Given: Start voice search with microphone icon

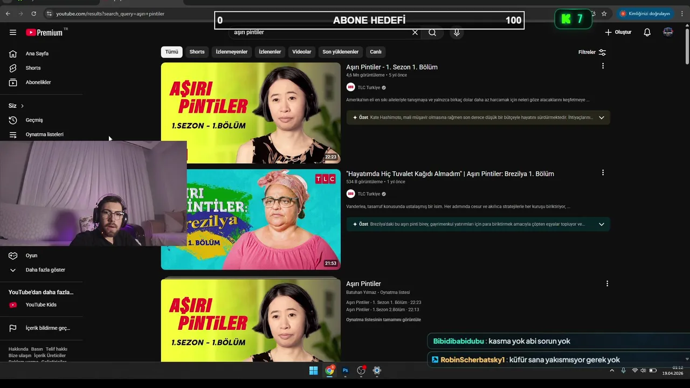Looking at the screenshot, I should tap(457, 32).
